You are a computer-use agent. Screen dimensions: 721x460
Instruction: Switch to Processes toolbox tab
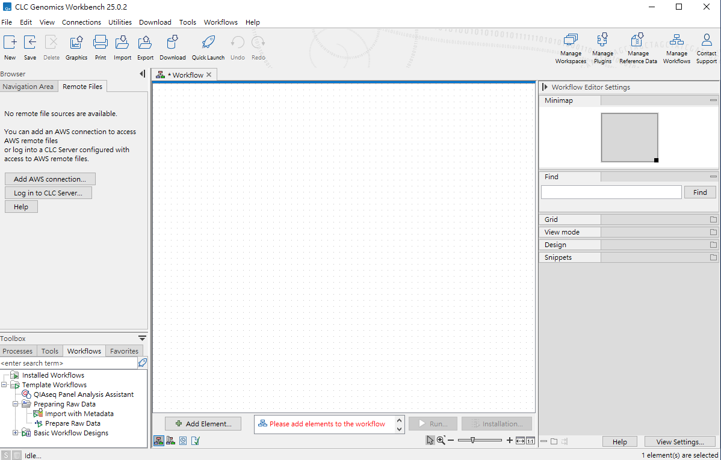click(x=17, y=351)
